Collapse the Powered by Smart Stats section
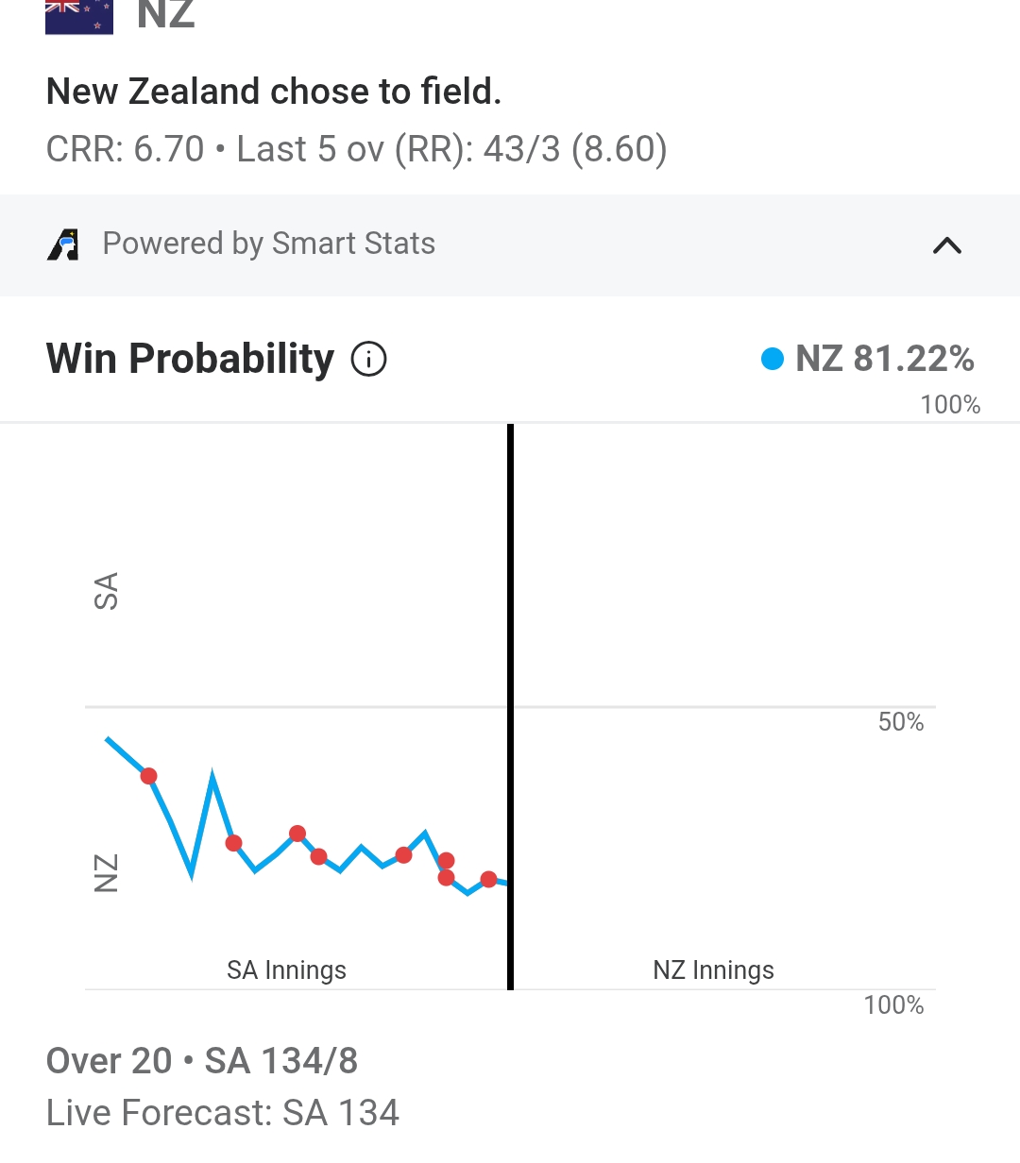 point(947,245)
